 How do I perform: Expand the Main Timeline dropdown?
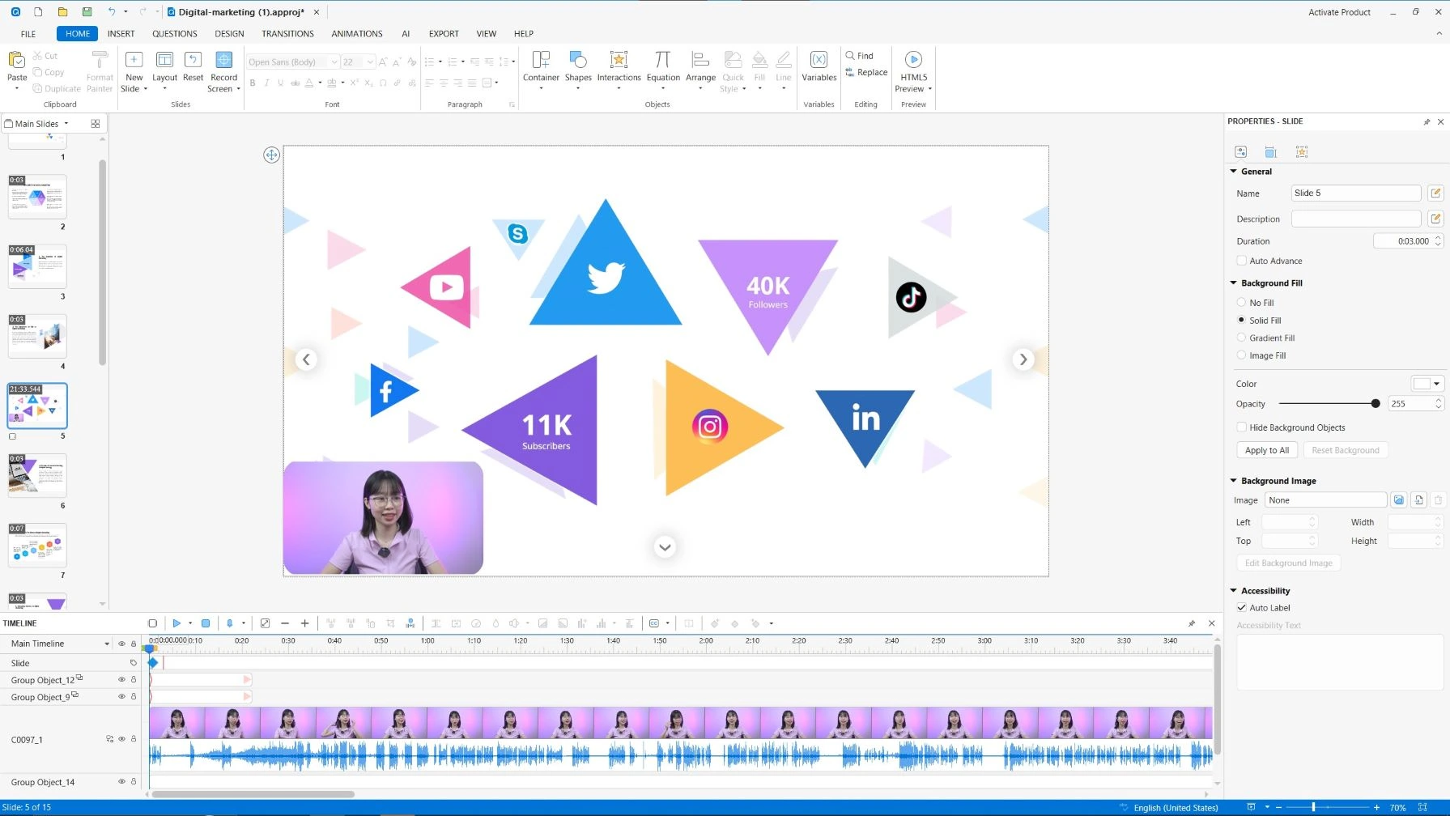[106, 644]
